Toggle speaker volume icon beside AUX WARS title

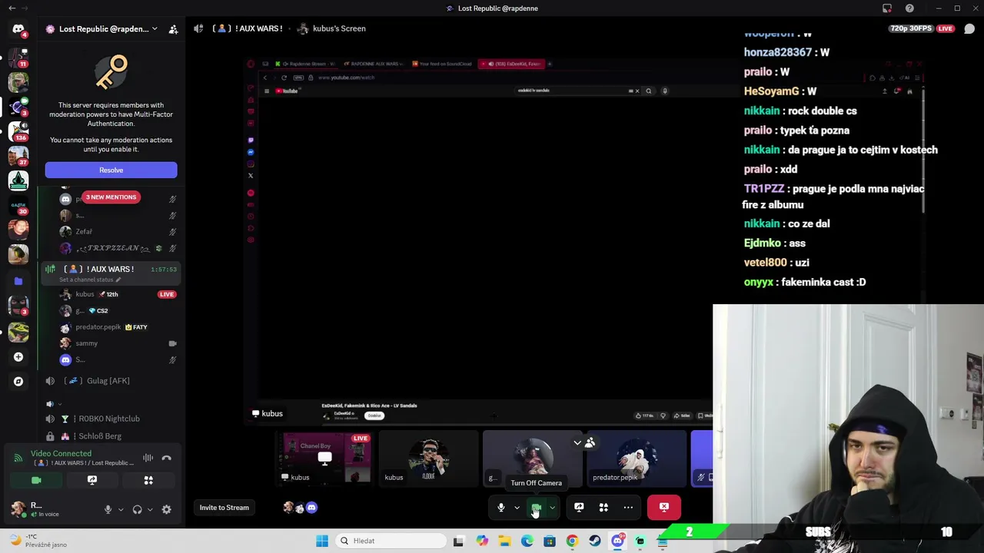[199, 28]
